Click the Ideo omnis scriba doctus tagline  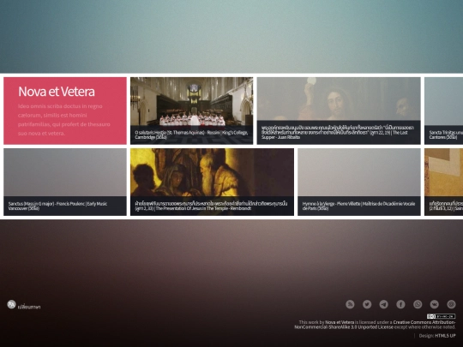tap(64, 119)
